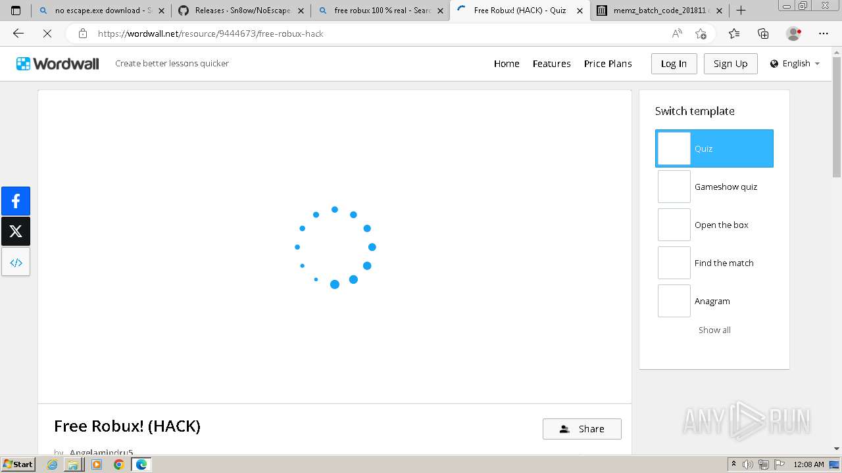Open the Features page
Image resolution: width=842 pixels, height=473 pixels.
point(551,64)
